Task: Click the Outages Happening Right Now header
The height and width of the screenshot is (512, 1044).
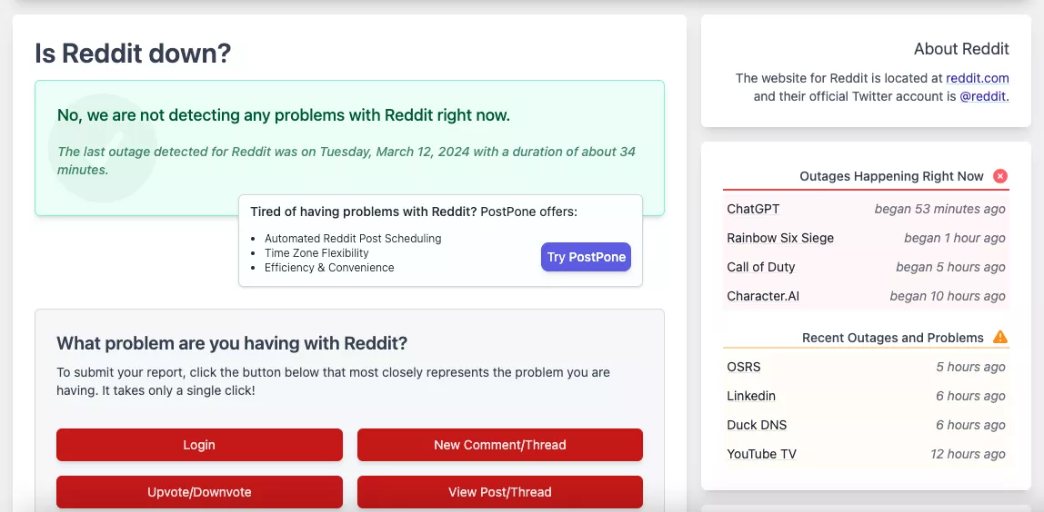Action: (x=891, y=176)
